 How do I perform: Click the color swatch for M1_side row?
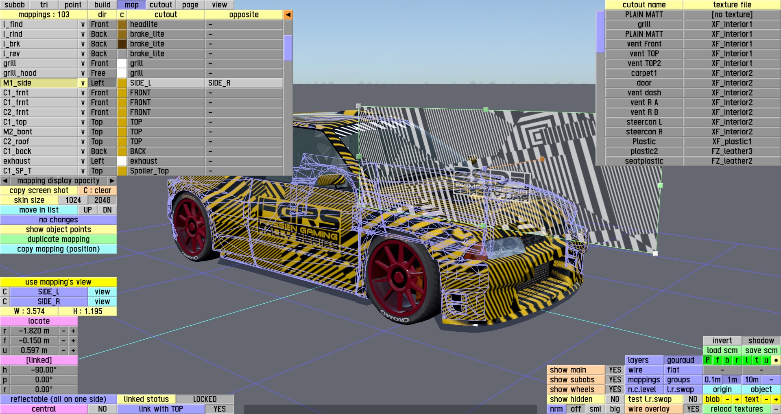coord(122,83)
